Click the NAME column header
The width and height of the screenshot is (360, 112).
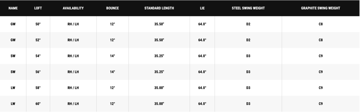pos(13,8)
